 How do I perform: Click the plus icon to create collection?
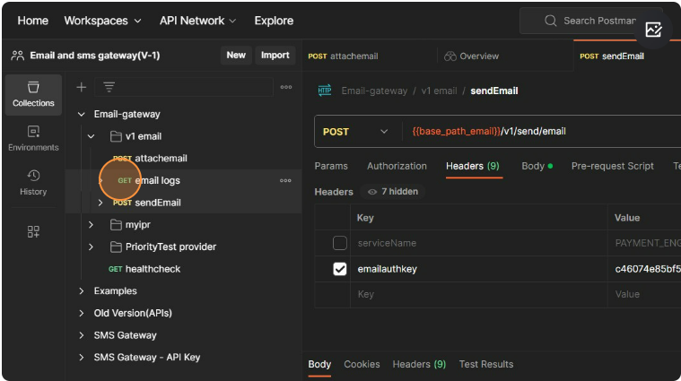point(82,87)
